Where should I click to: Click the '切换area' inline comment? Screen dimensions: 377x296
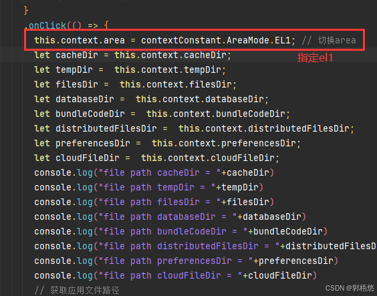(x=337, y=40)
